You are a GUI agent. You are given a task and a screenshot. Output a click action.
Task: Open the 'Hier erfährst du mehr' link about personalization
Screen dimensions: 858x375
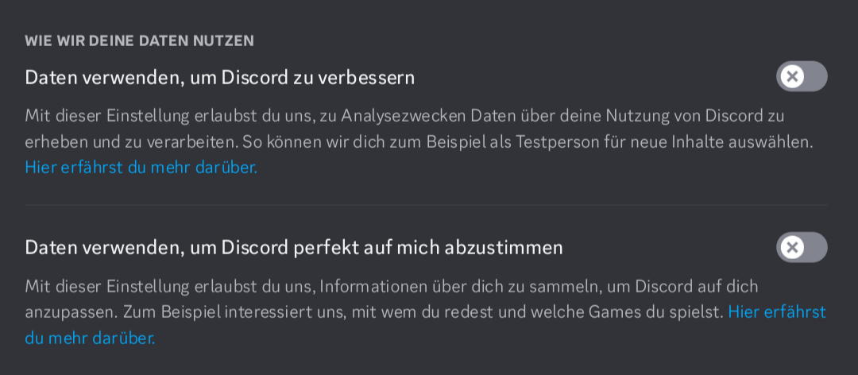coord(776,311)
